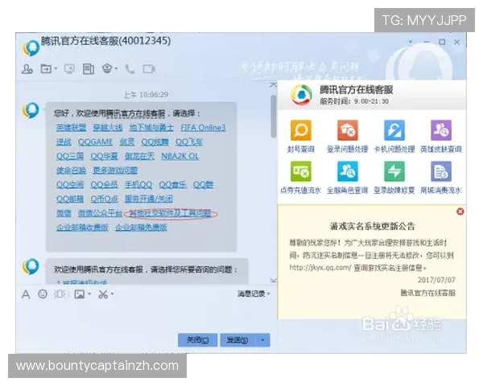Click the 微信公众平台 link
483x386 pixels.
pos(100,213)
